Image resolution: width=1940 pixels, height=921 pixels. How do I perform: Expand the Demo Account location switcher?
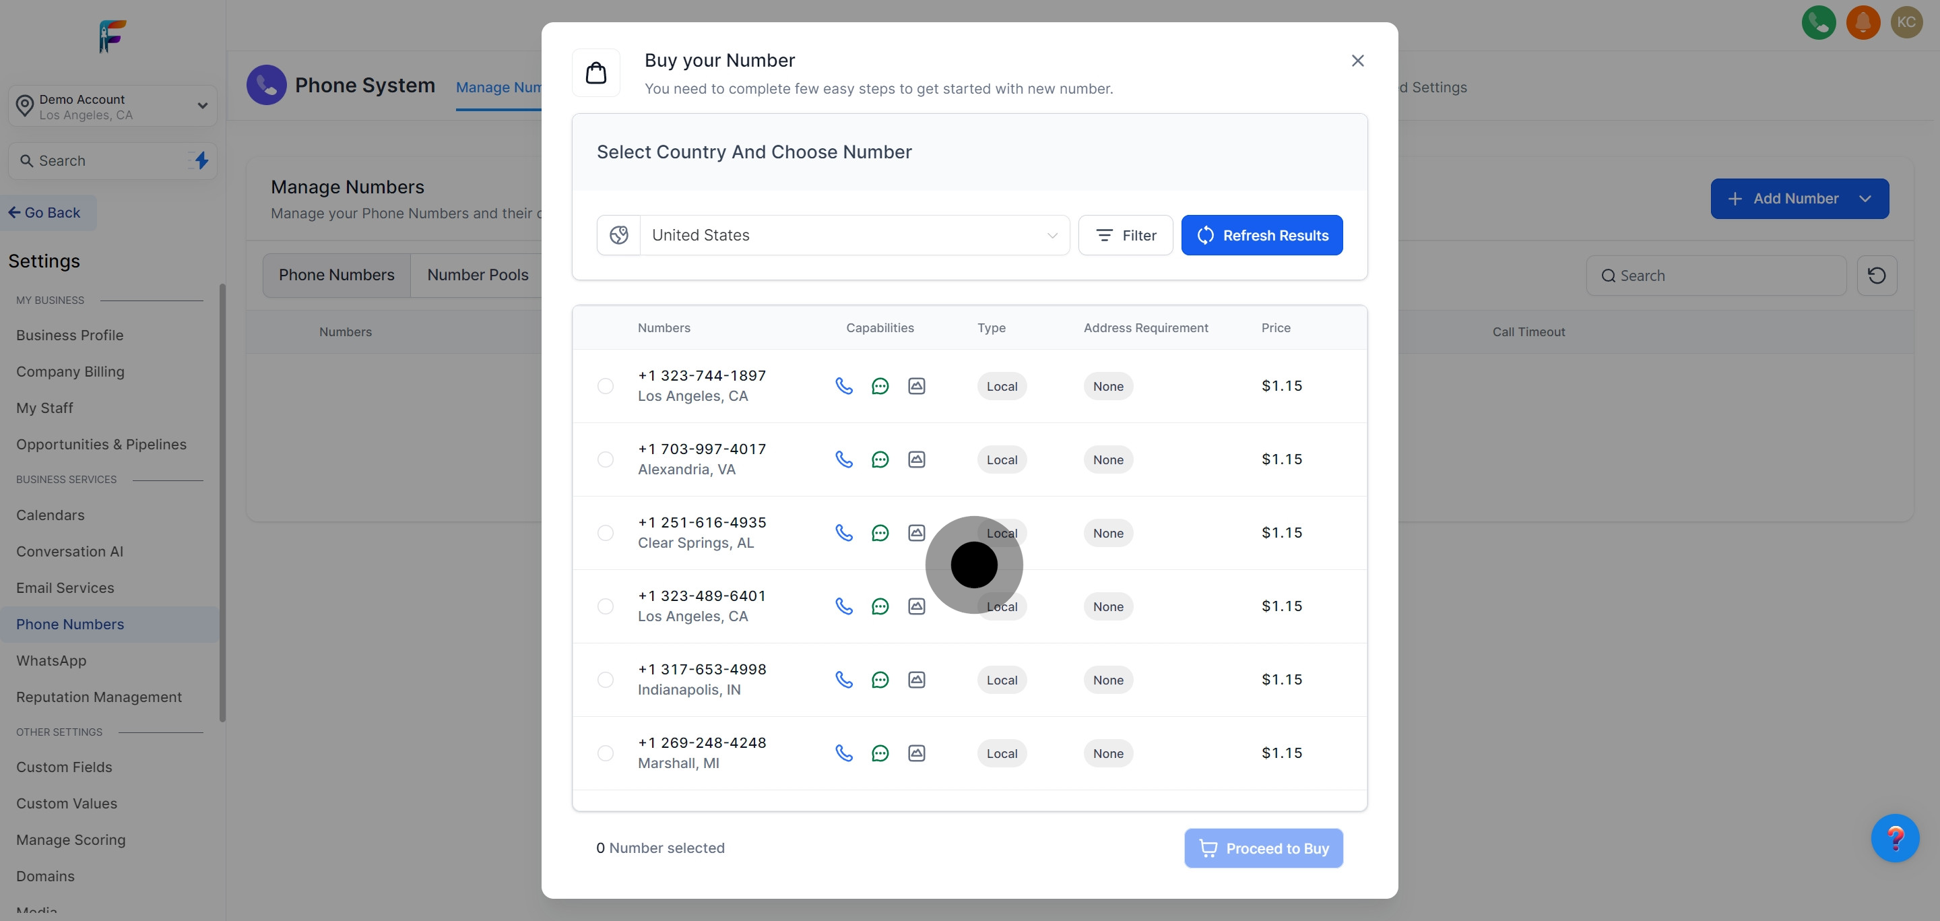(202, 105)
